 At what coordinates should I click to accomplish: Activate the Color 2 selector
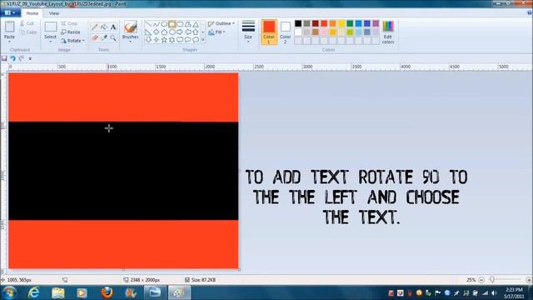(285, 32)
